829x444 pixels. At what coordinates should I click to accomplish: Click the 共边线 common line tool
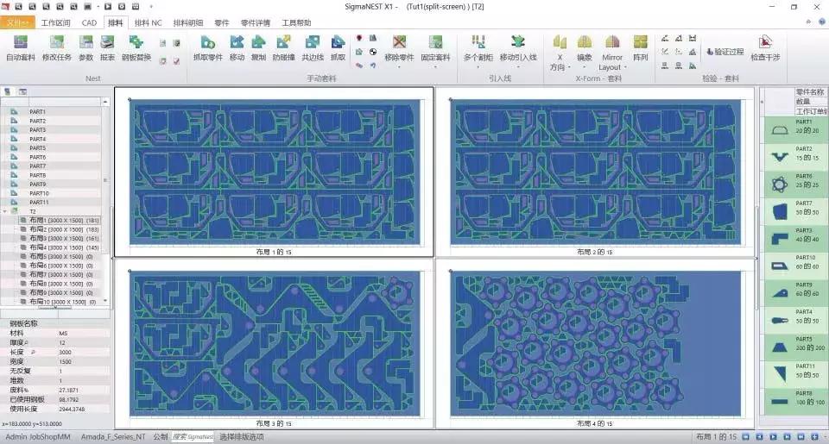(313, 48)
